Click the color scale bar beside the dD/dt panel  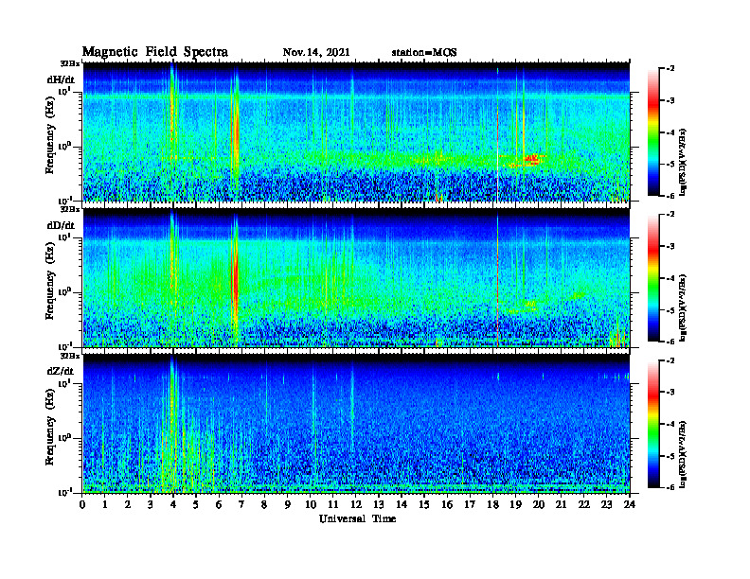[653, 277]
